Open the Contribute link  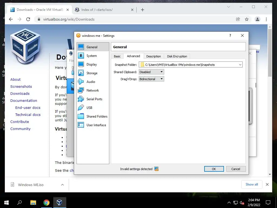(19, 122)
